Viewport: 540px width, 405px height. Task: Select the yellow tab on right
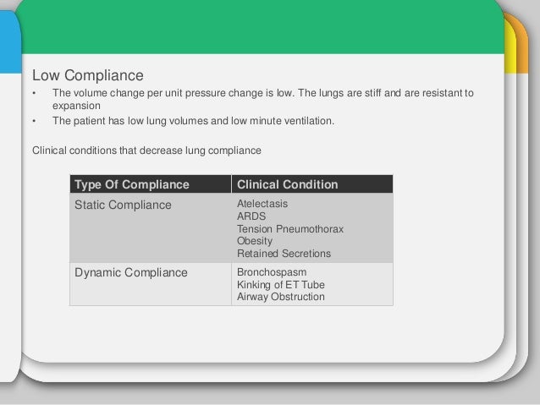[510, 47]
